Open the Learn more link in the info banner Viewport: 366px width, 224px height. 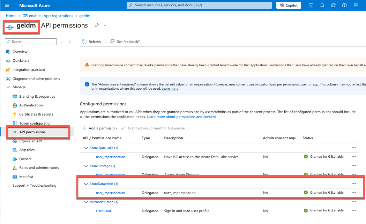(170, 88)
